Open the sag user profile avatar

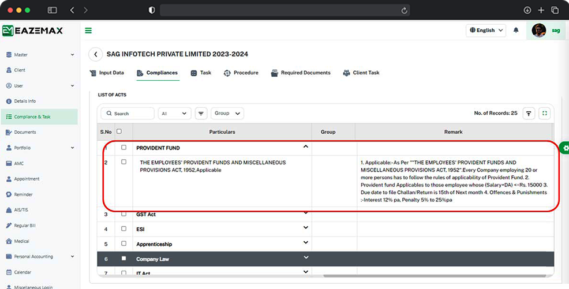[538, 31]
